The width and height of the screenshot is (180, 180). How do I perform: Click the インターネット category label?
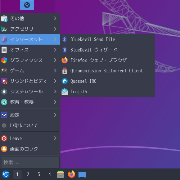(x=26, y=40)
